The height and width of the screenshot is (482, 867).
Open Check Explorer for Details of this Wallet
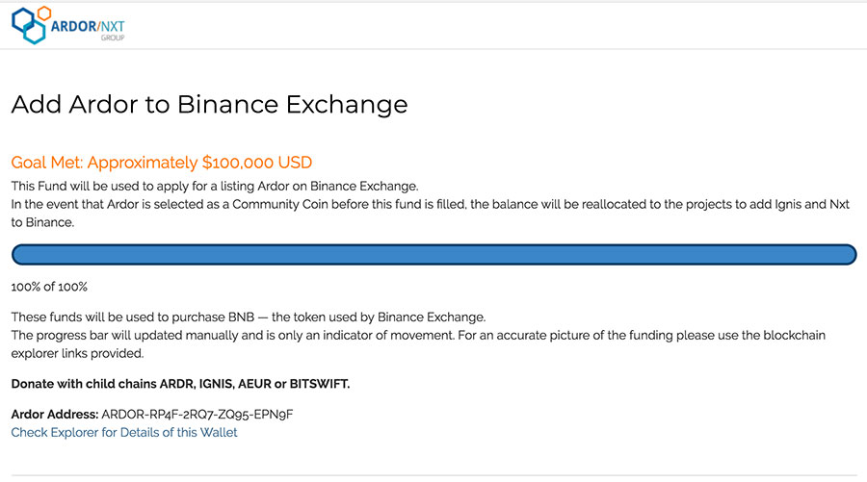tap(124, 432)
